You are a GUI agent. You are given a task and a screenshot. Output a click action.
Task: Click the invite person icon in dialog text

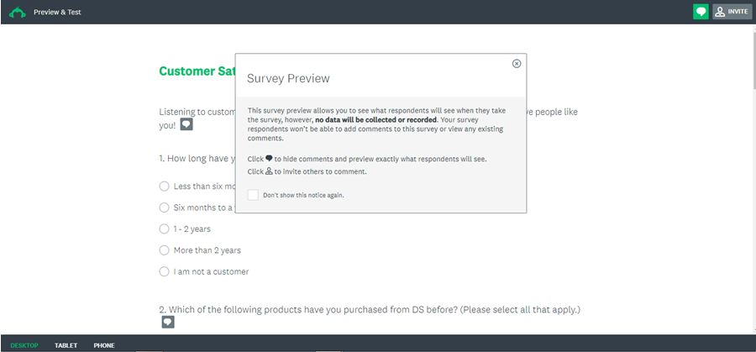click(x=269, y=171)
